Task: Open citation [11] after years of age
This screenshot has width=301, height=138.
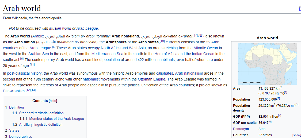Action: point(32,64)
